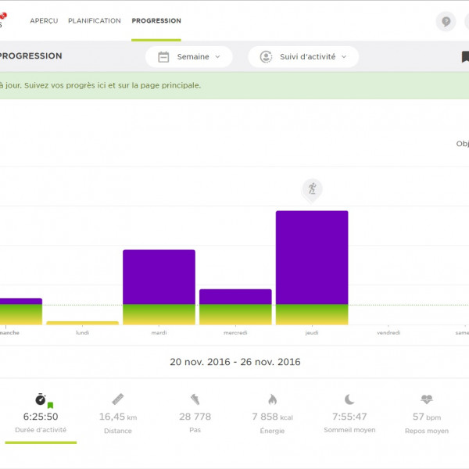Screen dimensions: 469x469
Task: Click the mardi activity bar
Action: [x=159, y=277]
